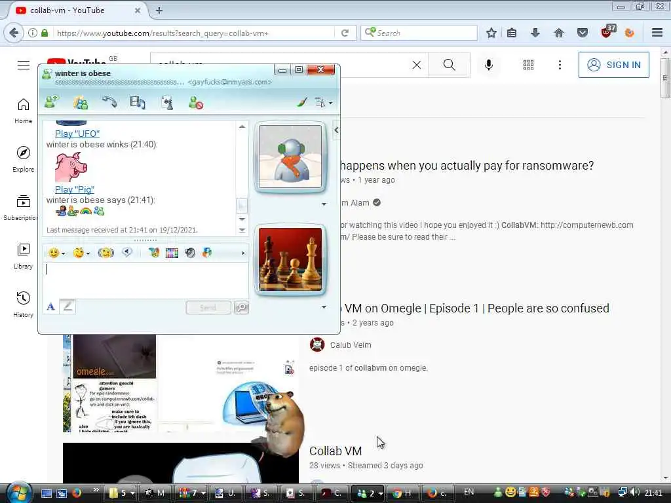Image resolution: width=671 pixels, height=503 pixels.
Task: Click the chat history scrollbar down arrow
Action: [242, 219]
